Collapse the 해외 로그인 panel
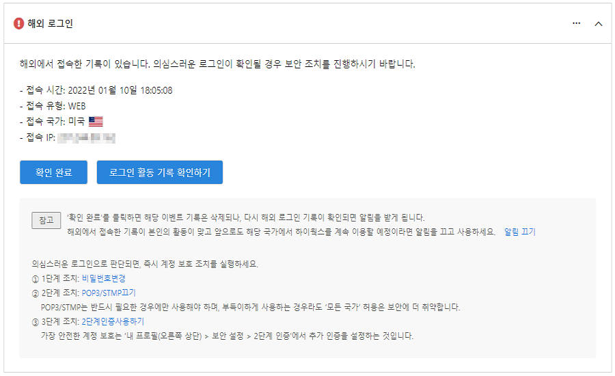Viewport: 615px width, 376px height. point(599,23)
